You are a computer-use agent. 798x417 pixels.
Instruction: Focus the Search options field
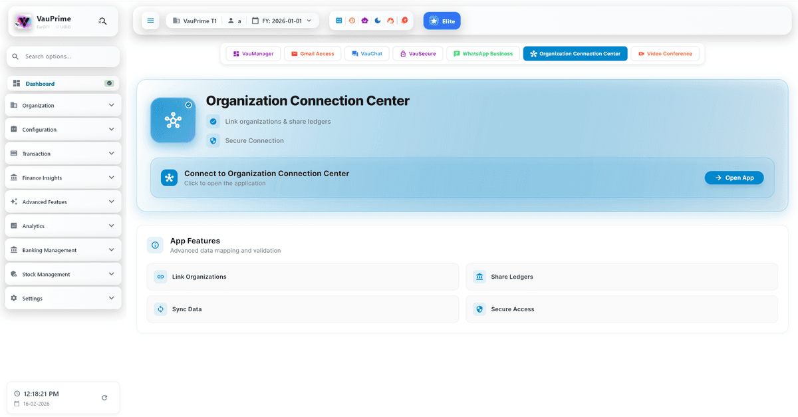[63, 57]
